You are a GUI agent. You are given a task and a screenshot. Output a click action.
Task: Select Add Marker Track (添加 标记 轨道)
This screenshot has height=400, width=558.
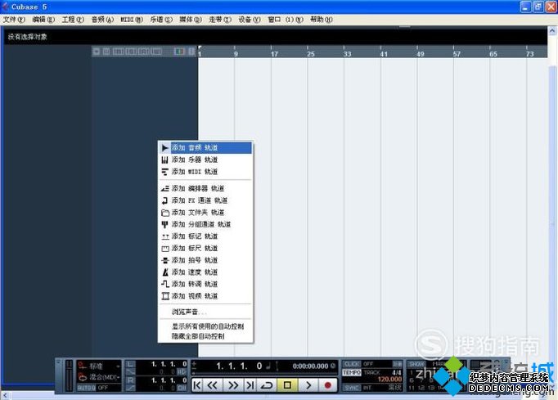[x=205, y=236]
